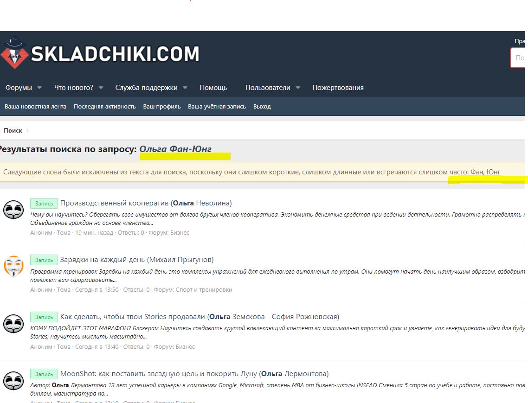
Task: Click the breadcrumb arrow next to Поиск
Action: pyautogui.click(x=27, y=130)
